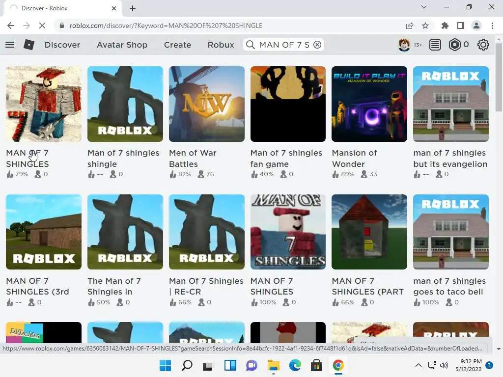Open the Avatar Shop menu item

click(x=122, y=45)
